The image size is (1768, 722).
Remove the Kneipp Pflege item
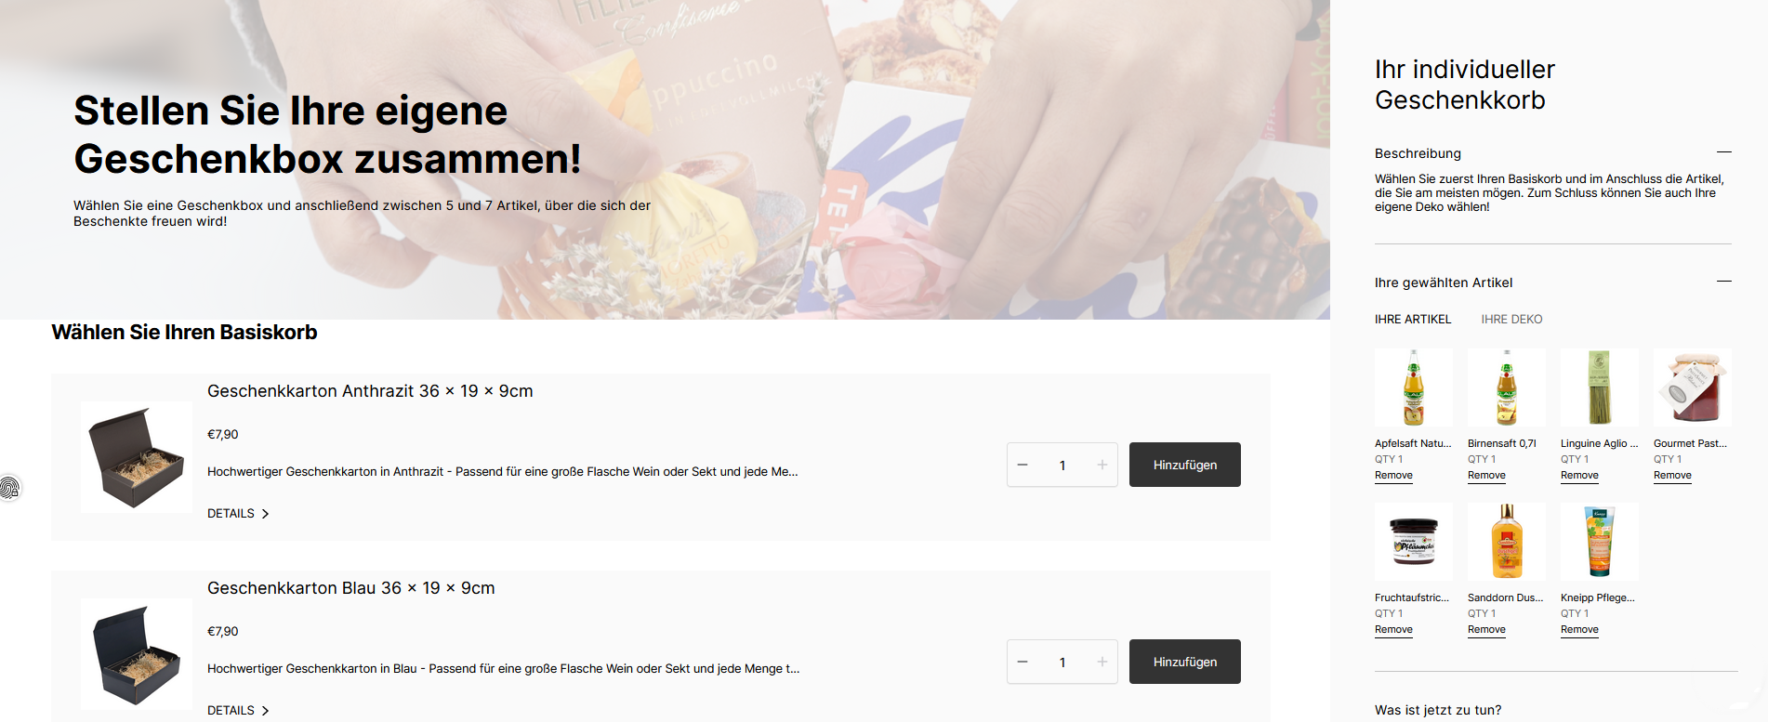coord(1579,629)
